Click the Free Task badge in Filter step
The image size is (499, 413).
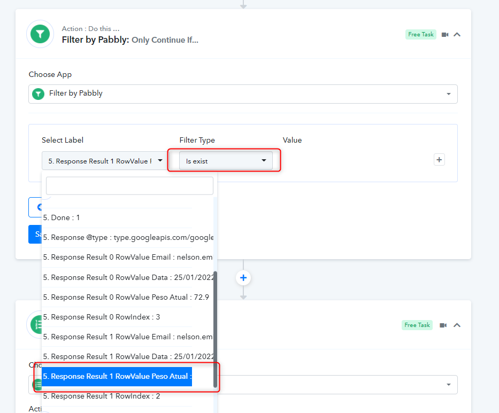pos(421,34)
